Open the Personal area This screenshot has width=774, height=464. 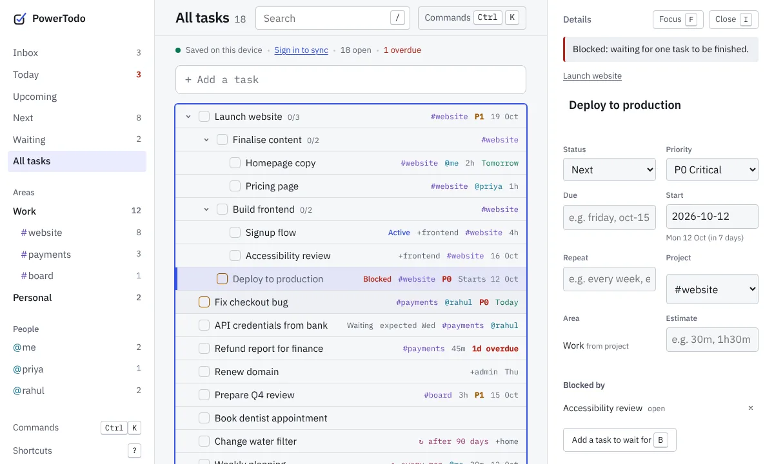click(x=77, y=298)
